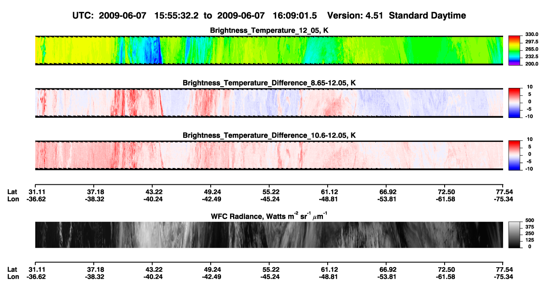Click the red-blue colorbar of the 8.65-12.05 panel
Viewport: 559px width, 286px height.
[514, 103]
